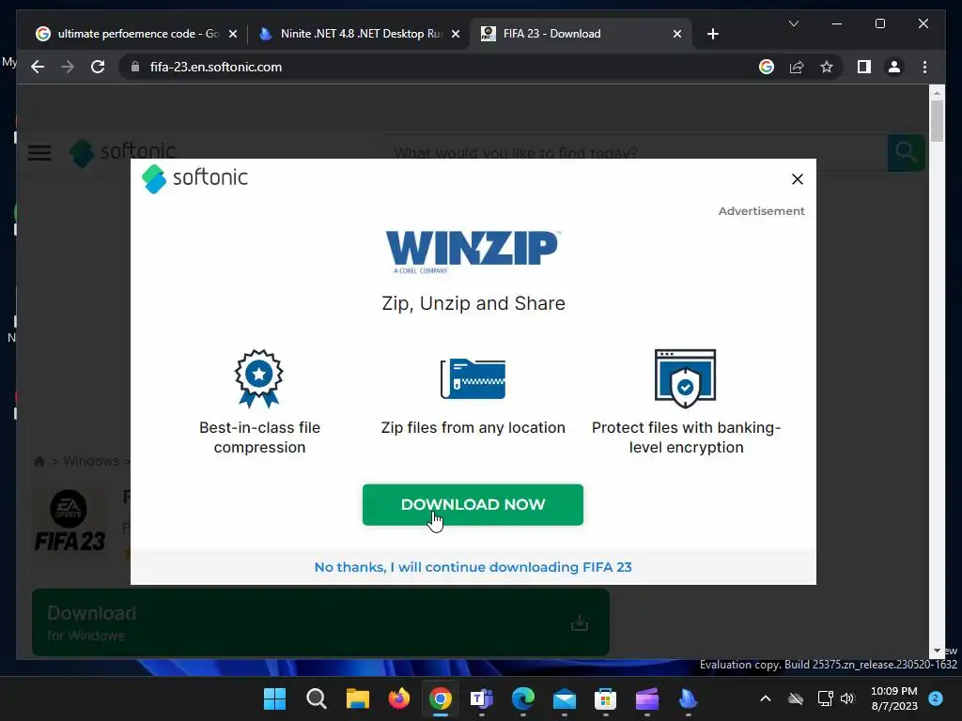Click the award ribbon compression icon
The image size is (962, 721).
click(259, 378)
